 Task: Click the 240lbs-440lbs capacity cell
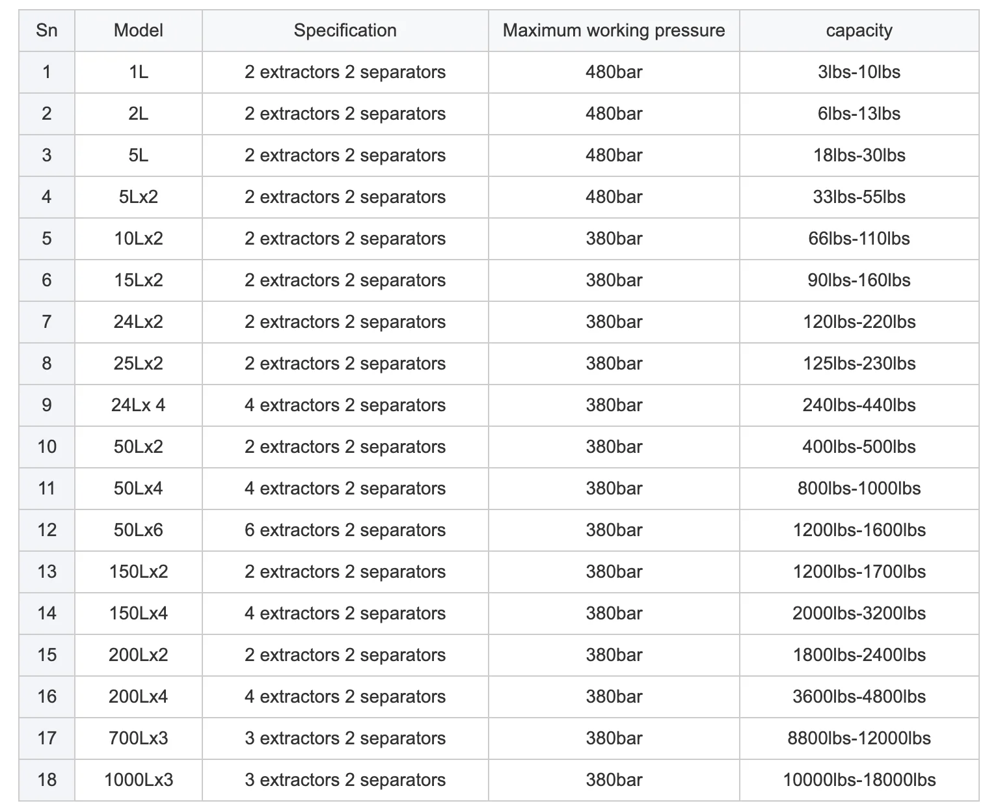[x=859, y=405]
